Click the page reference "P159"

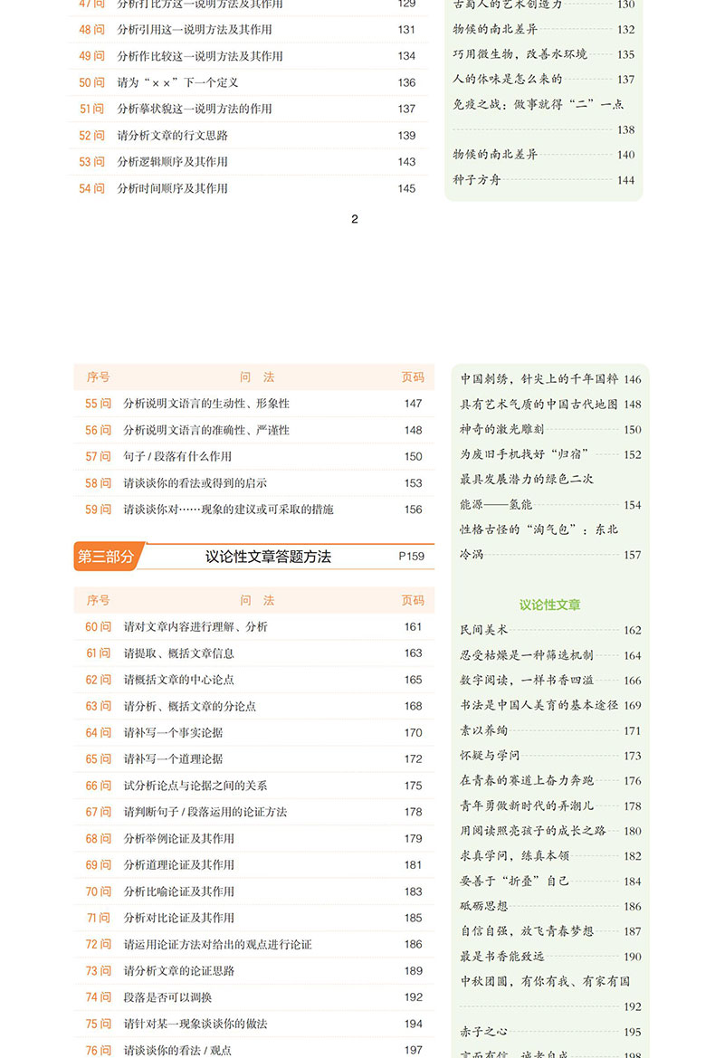412,557
